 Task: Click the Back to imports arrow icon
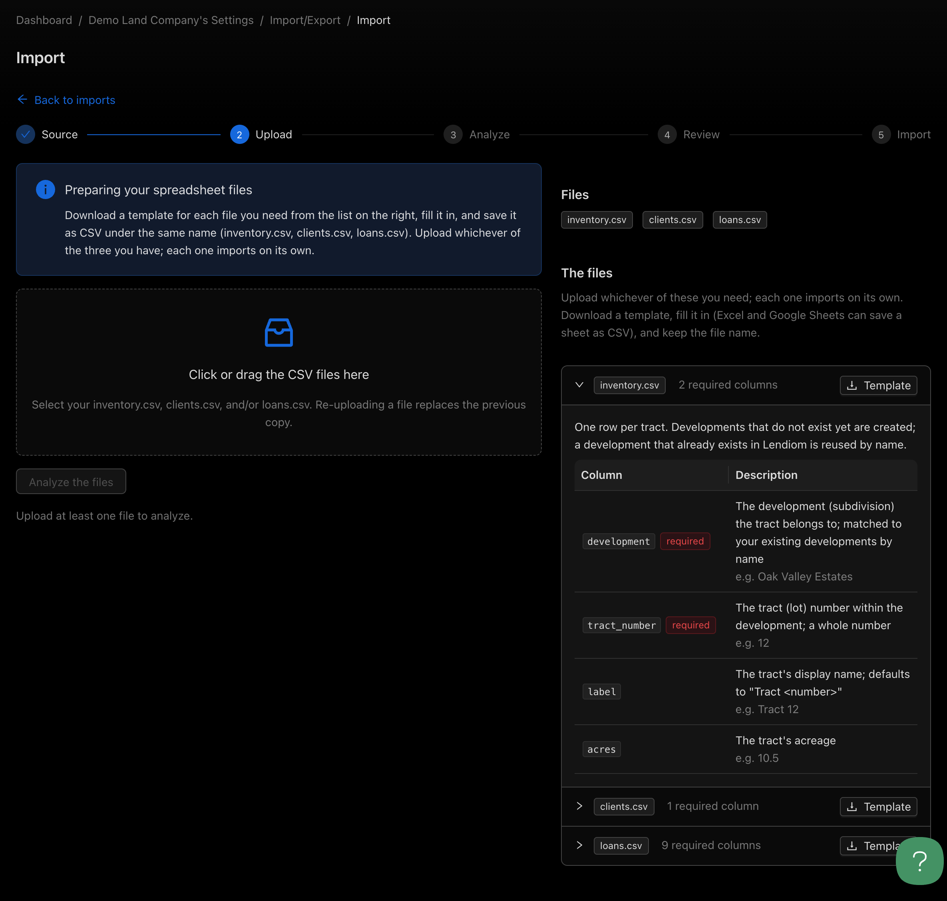[22, 100]
